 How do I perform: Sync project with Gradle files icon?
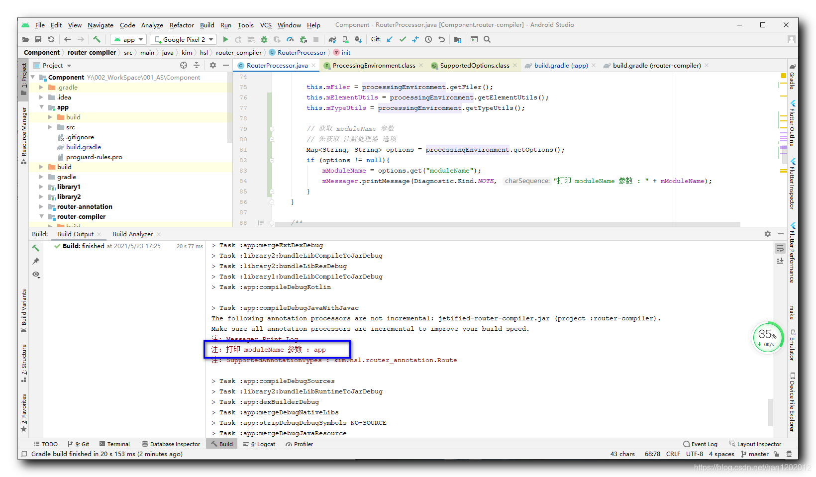tap(332, 39)
